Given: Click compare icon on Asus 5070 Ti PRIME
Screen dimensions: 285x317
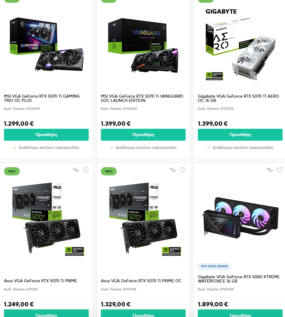Looking at the screenshot, I should 76,170.
